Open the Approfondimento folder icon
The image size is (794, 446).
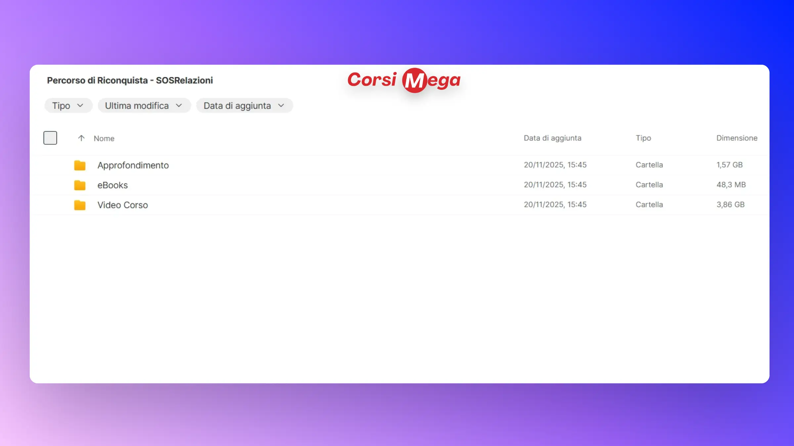(80, 165)
